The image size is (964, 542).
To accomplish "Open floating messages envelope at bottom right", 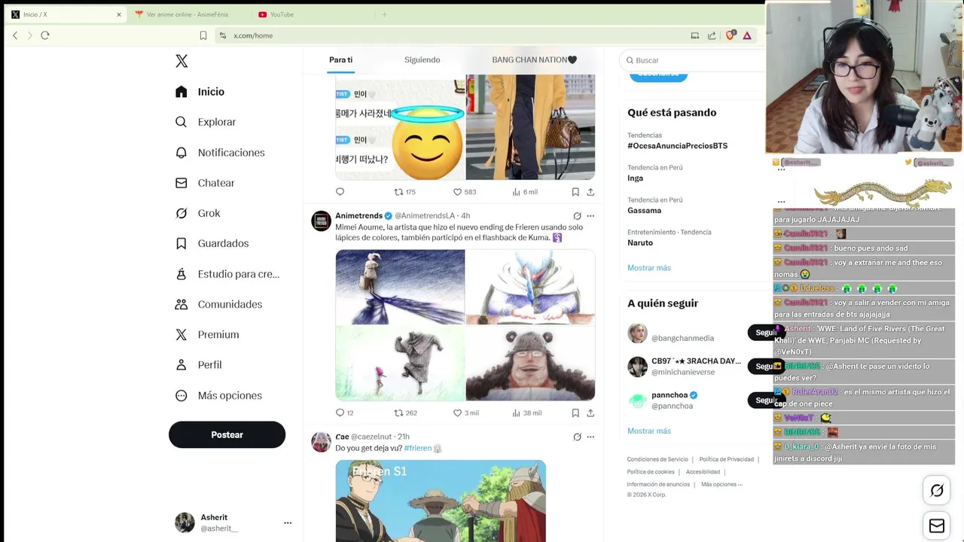I will coord(937,525).
